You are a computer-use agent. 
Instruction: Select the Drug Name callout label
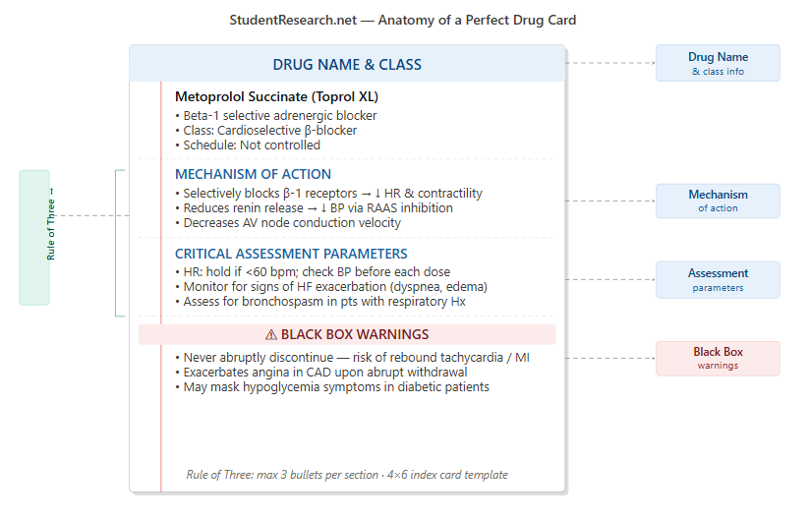[718, 63]
